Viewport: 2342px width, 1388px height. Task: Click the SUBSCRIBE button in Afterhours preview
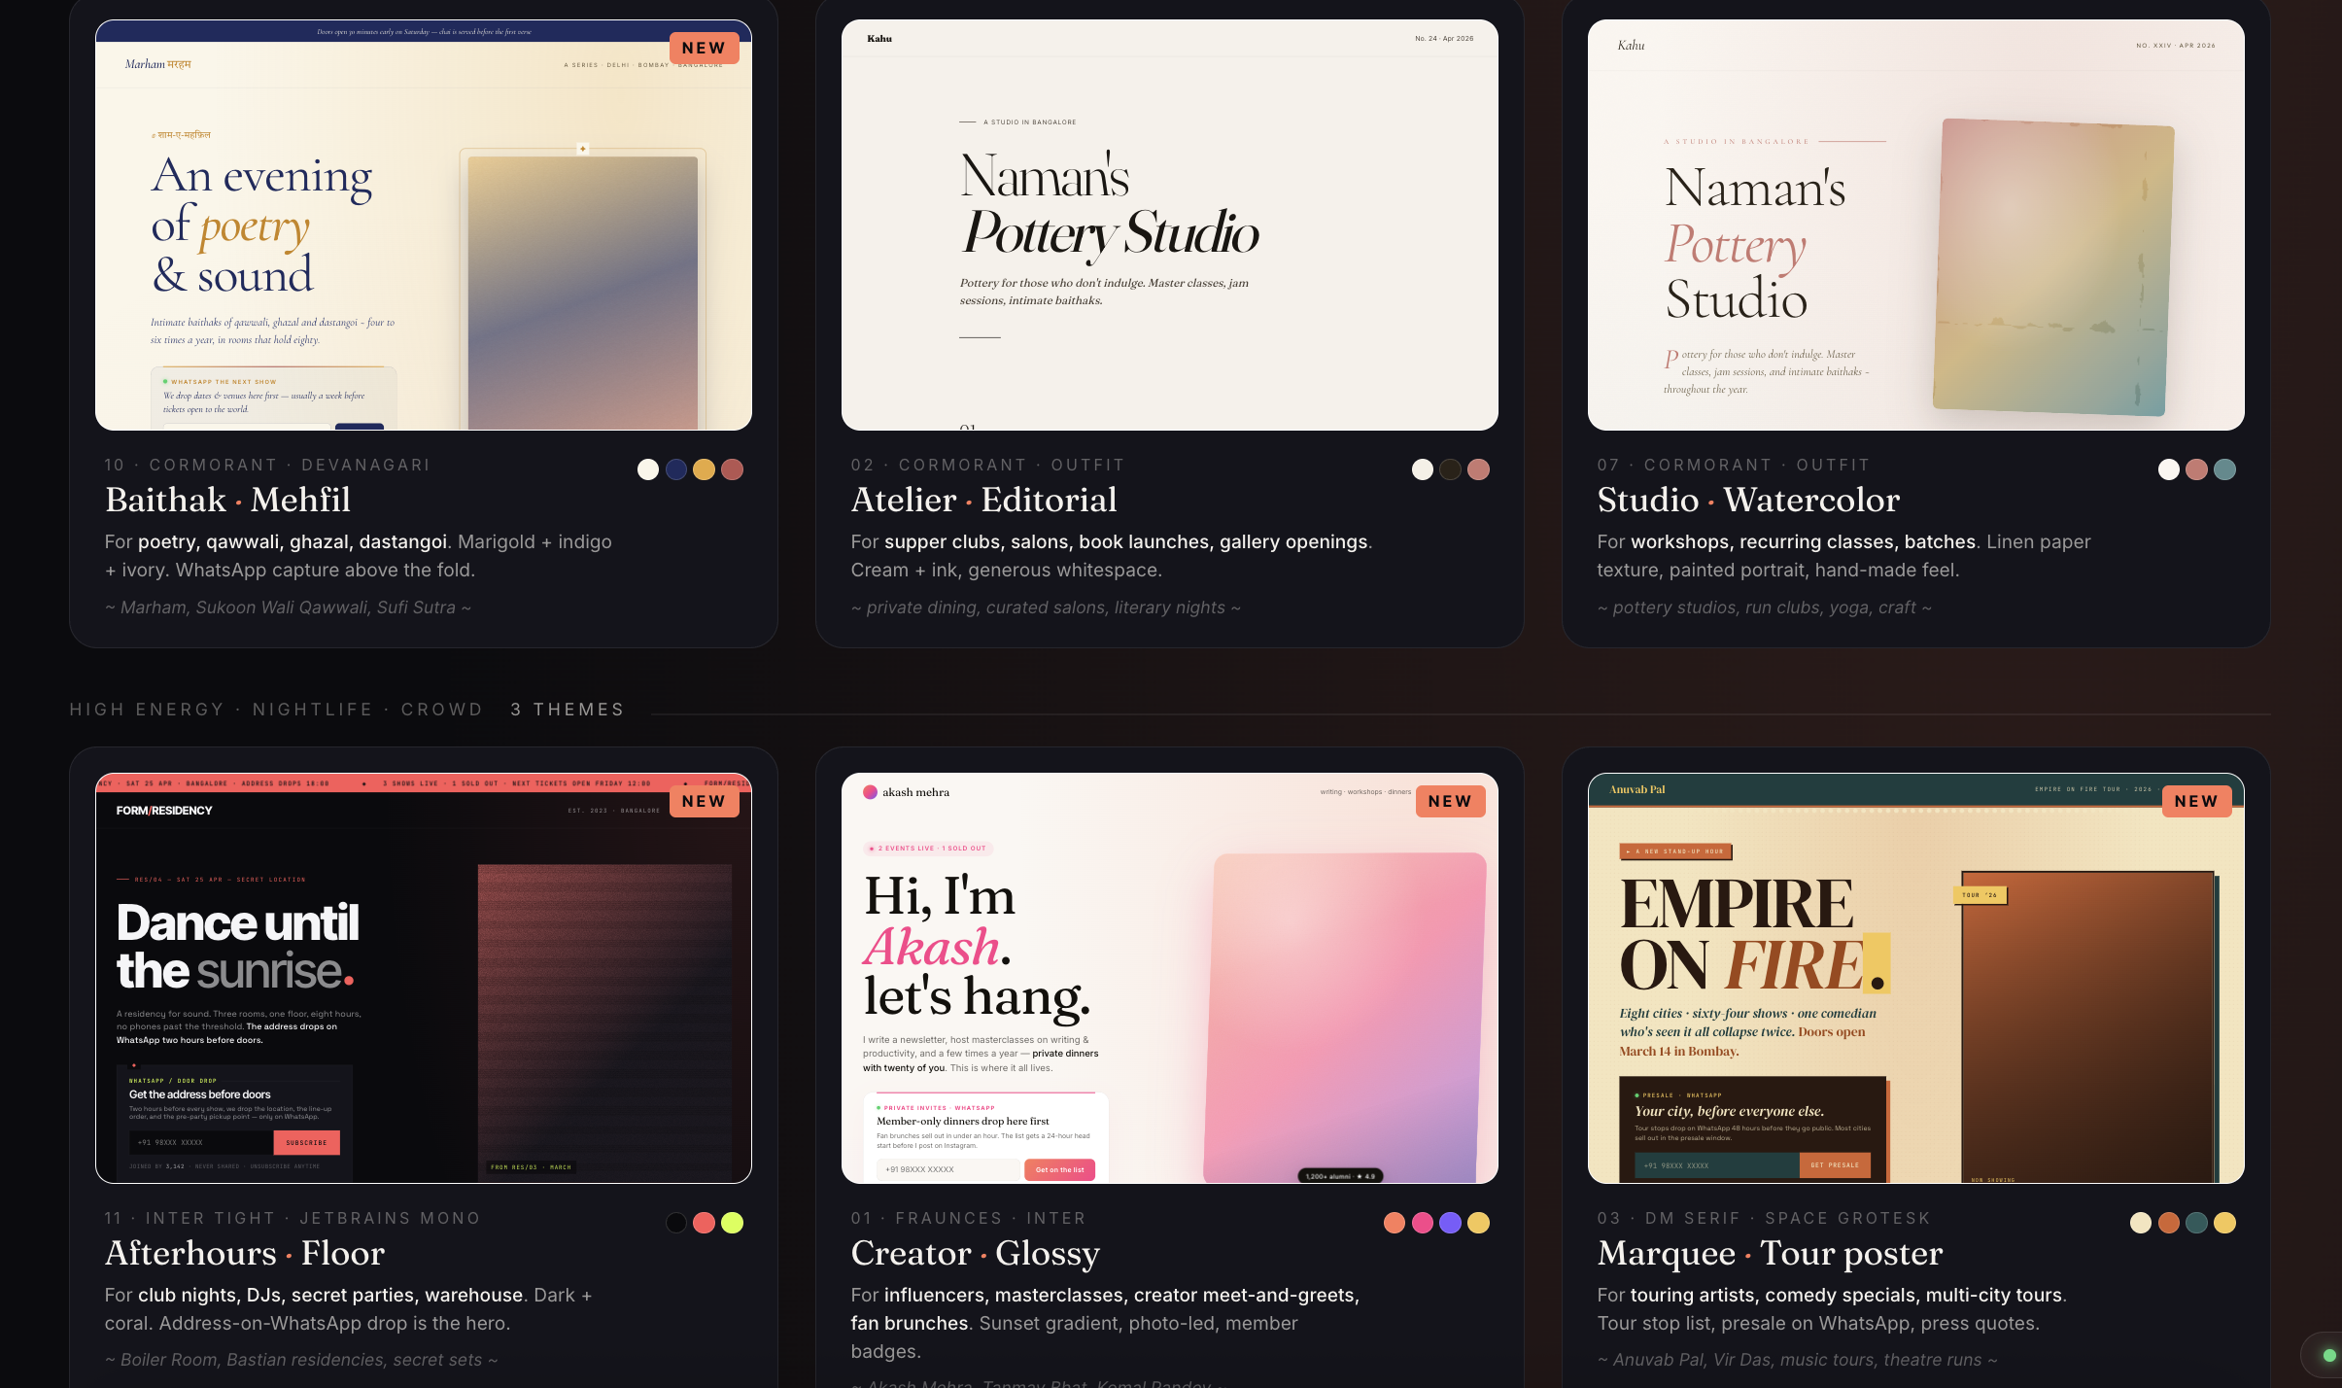coord(305,1142)
